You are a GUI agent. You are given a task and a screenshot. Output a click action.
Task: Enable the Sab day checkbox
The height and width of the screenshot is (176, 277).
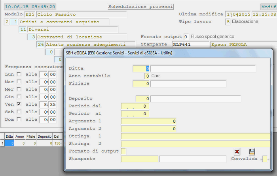[19, 112]
